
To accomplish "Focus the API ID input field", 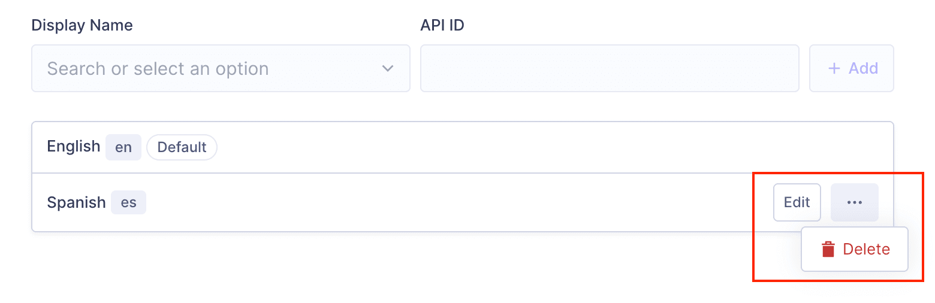I will tap(610, 68).
